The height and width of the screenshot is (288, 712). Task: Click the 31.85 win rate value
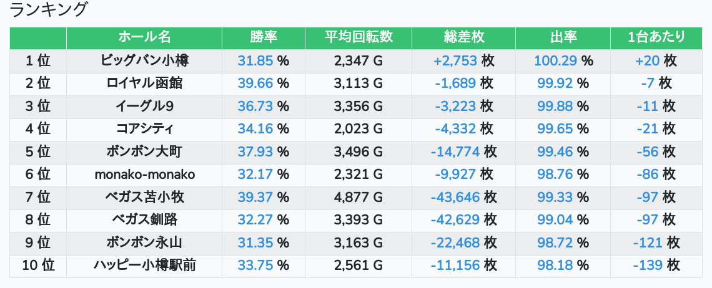coord(255,60)
